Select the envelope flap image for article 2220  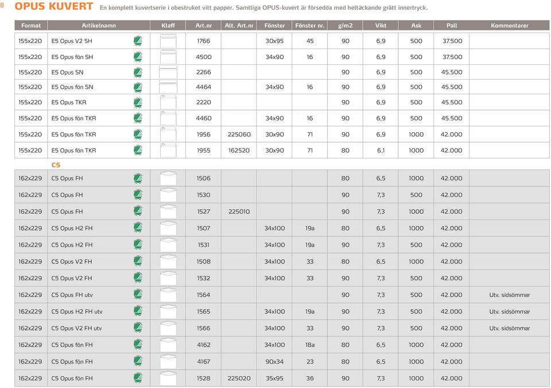point(168,103)
